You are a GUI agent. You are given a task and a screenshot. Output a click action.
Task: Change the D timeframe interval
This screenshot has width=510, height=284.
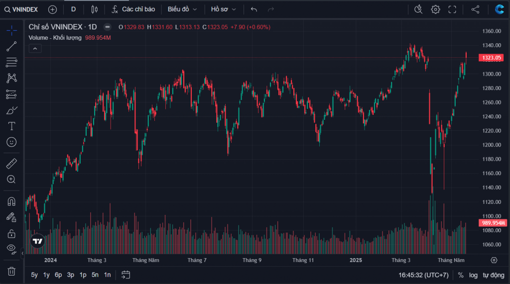point(74,9)
